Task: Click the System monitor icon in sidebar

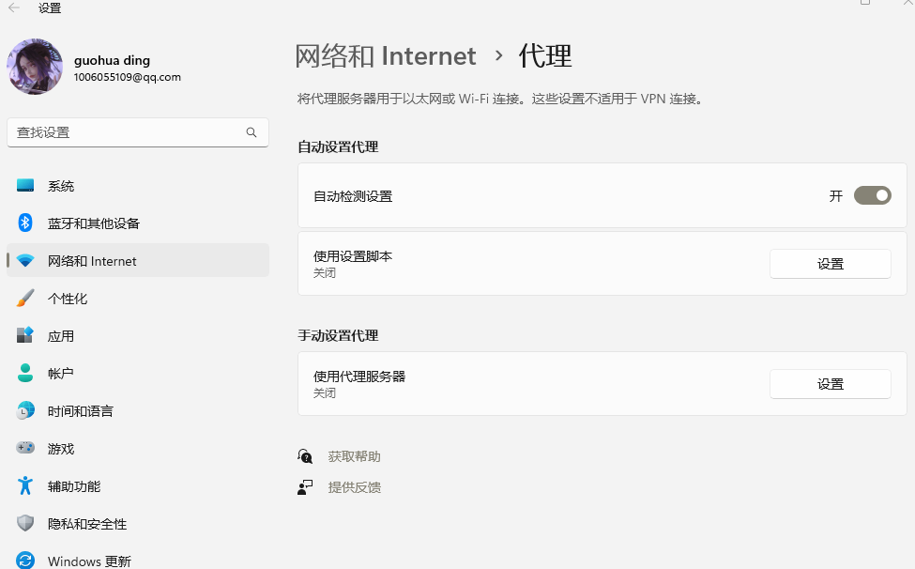Action: coord(25,186)
